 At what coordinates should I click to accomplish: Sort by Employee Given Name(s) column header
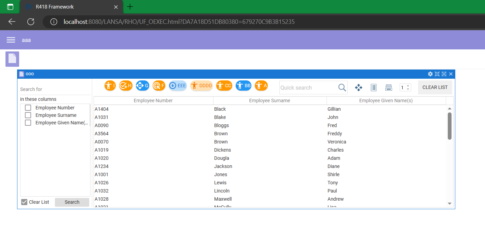click(x=386, y=101)
